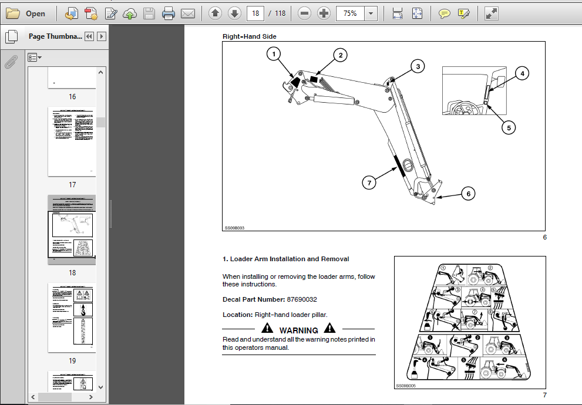Zoom in with the plus button
The image size is (582, 405).
(x=324, y=14)
